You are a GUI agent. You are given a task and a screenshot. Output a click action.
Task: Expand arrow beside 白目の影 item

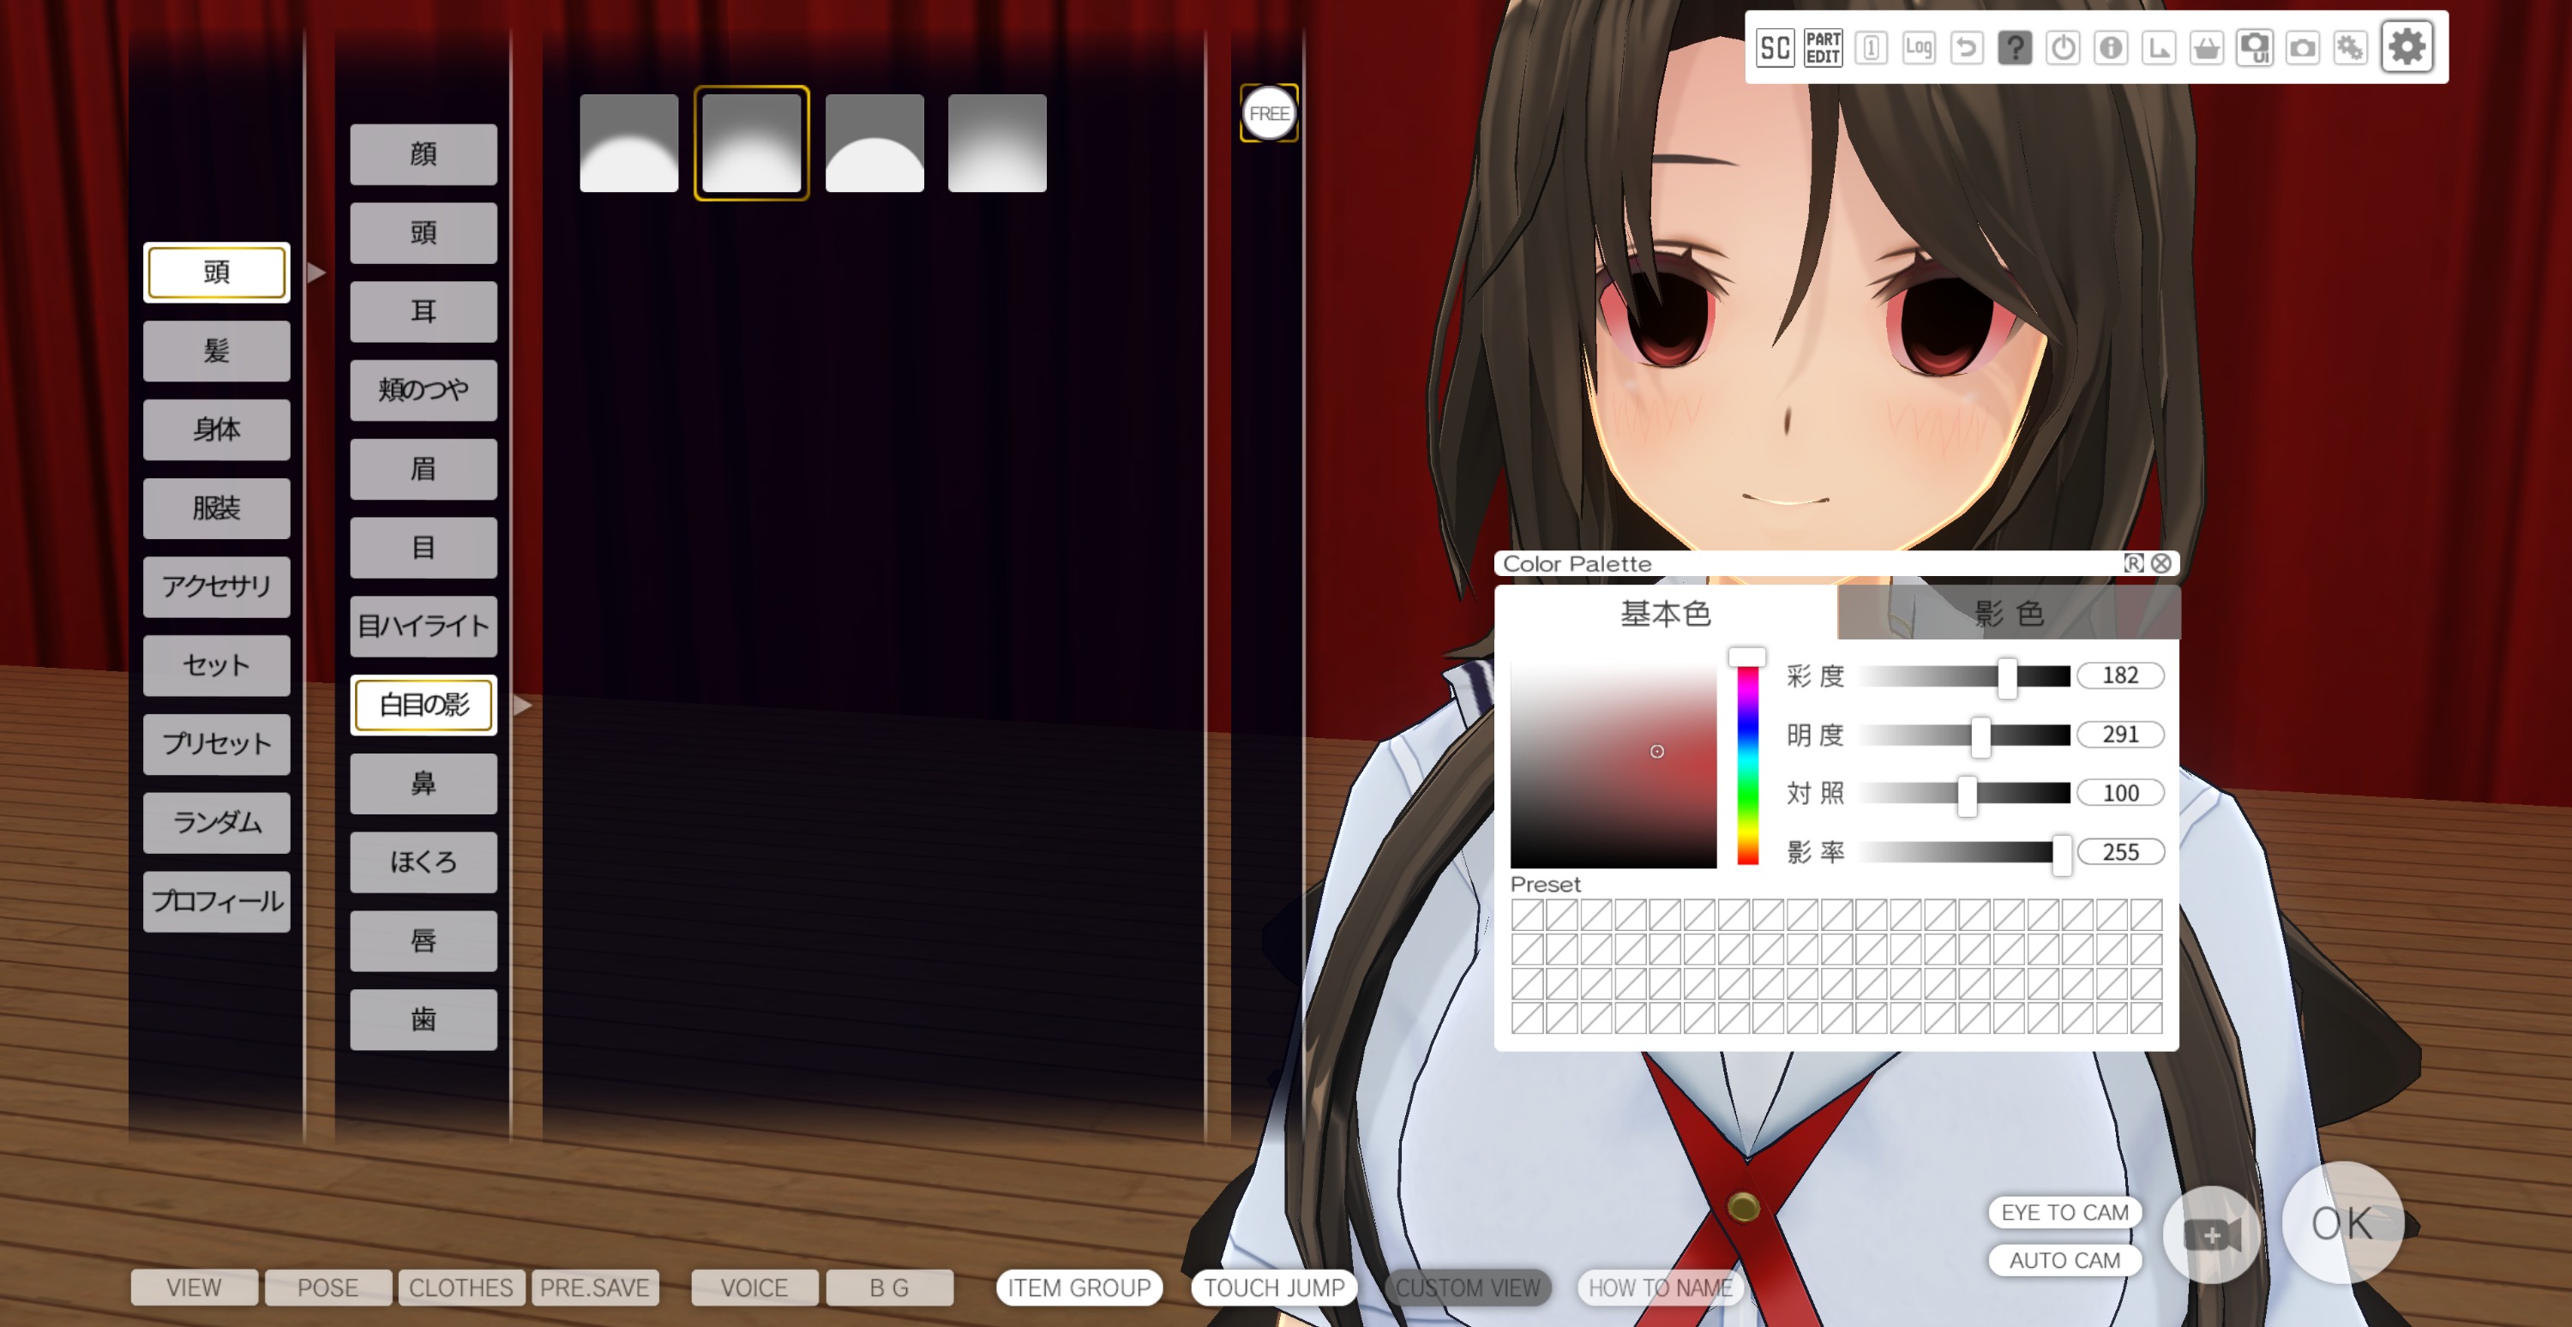pyautogui.click(x=522, y=705)
